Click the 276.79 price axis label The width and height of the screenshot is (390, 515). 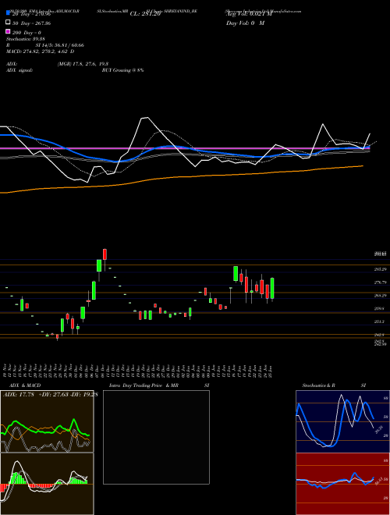pos(379,282)
